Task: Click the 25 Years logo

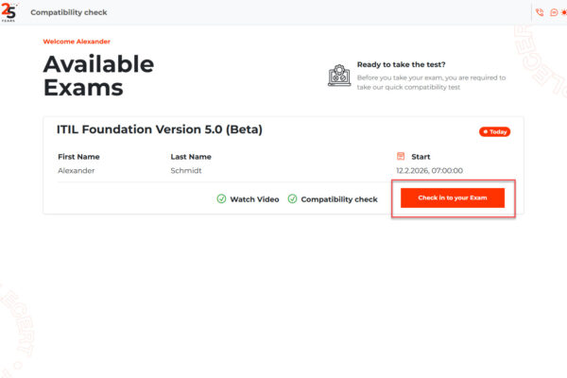Action: point(9,12)
